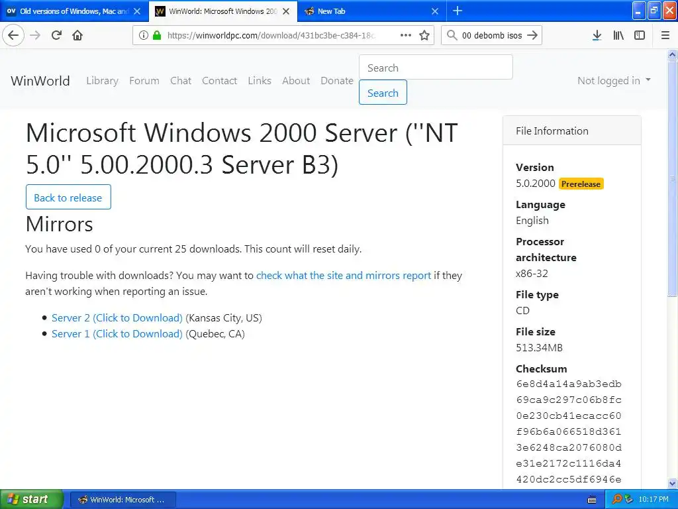Bookmark this page with the star icon

coord(424,35)
